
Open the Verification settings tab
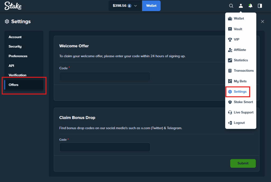(17, 75)
